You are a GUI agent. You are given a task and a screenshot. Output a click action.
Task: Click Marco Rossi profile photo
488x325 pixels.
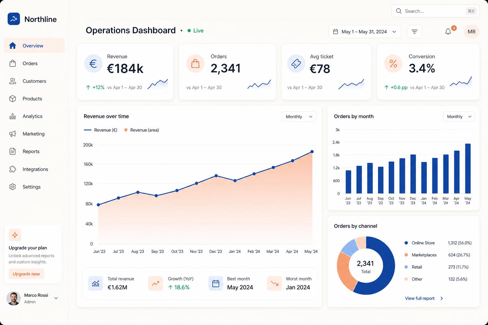click(14, 298)
